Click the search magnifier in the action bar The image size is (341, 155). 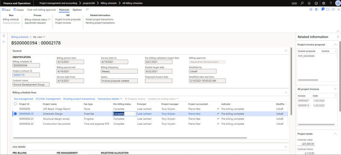[87, 9]
